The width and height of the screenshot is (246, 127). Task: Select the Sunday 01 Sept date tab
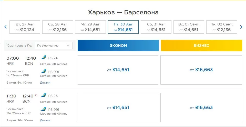[189, 27]
